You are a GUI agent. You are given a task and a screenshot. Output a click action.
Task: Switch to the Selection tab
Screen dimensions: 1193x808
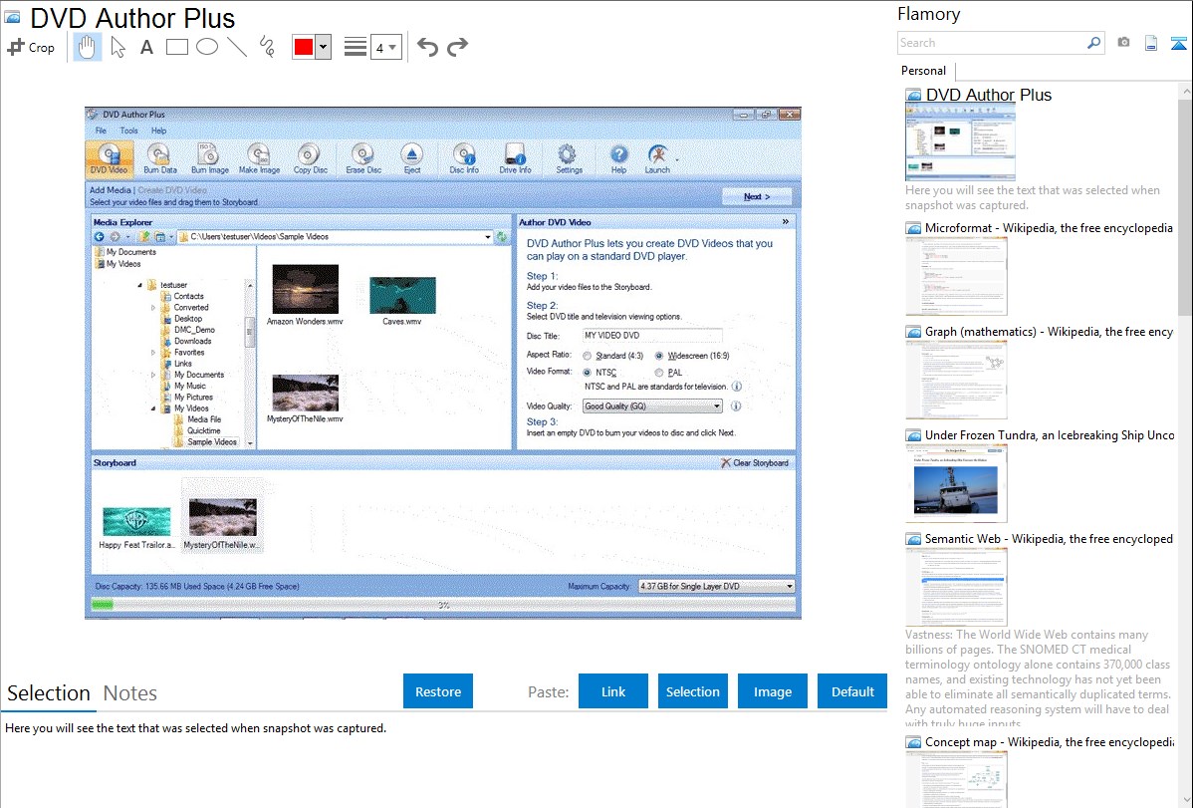pos(49,693)
